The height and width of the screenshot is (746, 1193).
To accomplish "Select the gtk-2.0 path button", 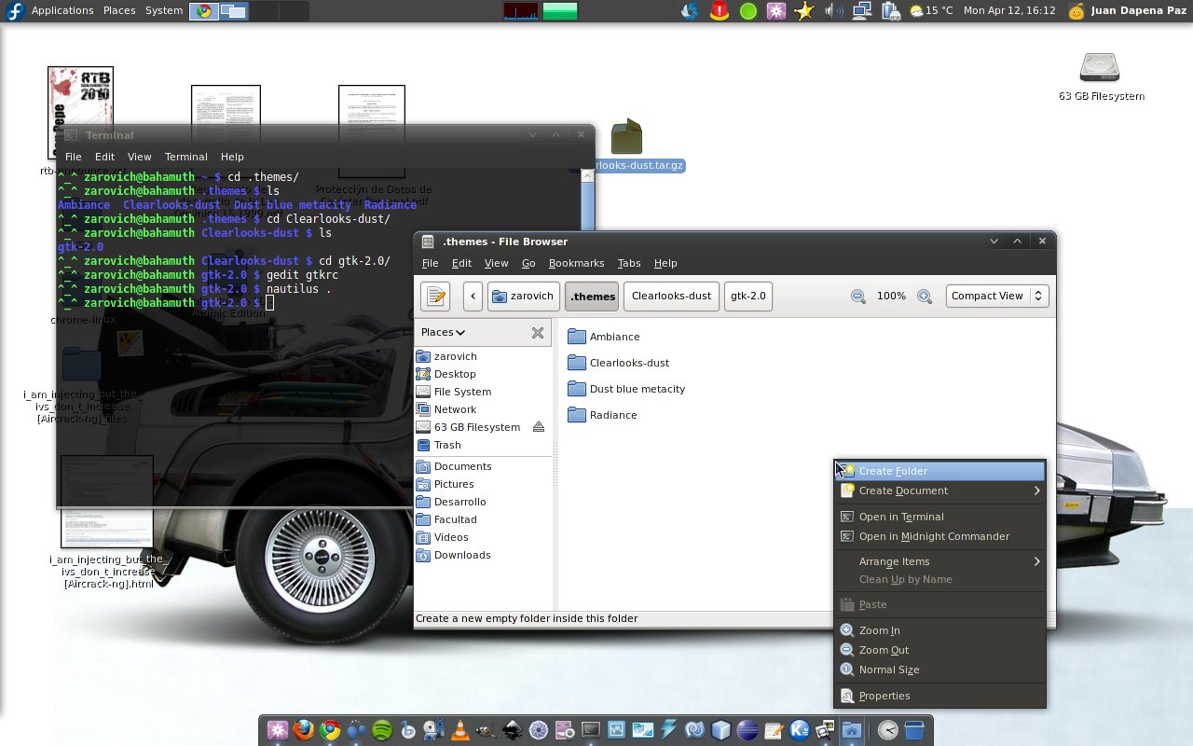I will (747, 296).
